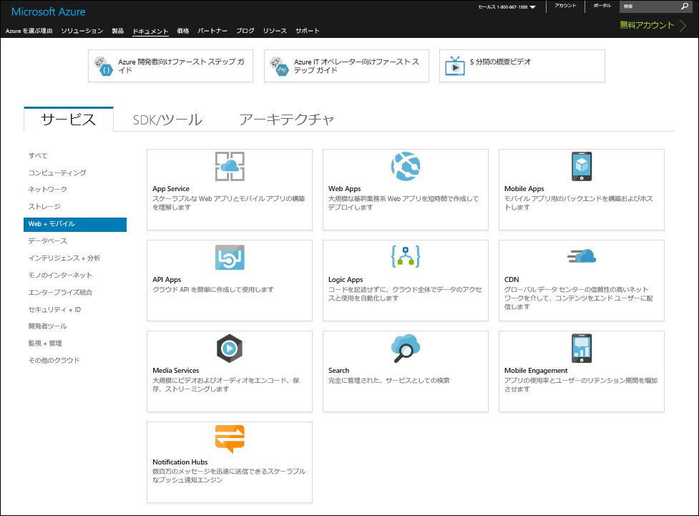699x516 pixels.
Task: Select すべて in the sidebar
Action: (38, 155)
